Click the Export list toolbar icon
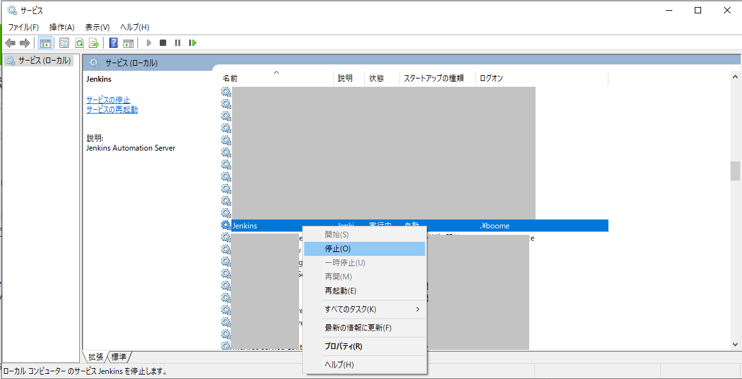The image size is (742, 379). pyautogui.click(x=94, y=43)
